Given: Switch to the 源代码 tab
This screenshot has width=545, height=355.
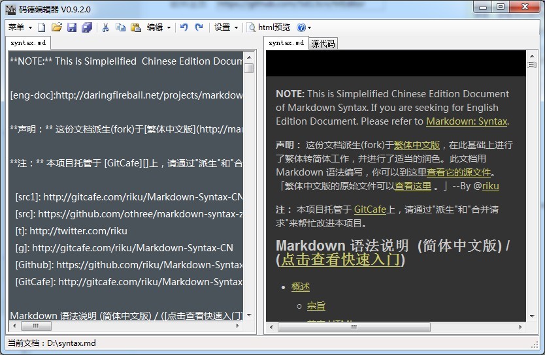Looking at the screenshot, I should [323, 43].
